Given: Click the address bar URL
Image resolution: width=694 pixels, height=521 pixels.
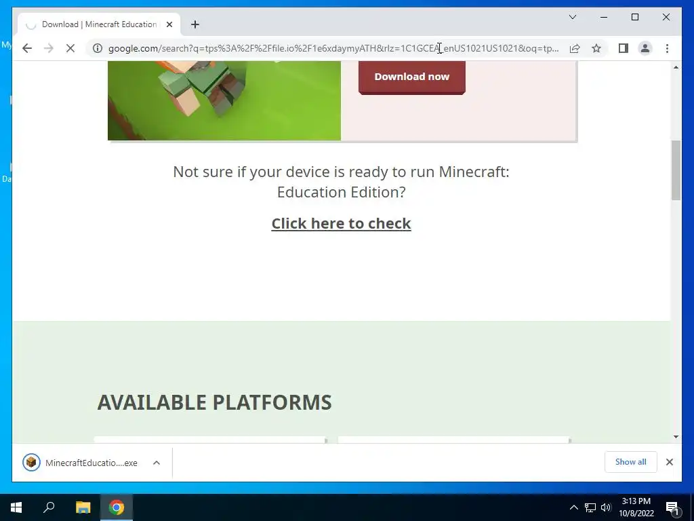Looking at the screenshot, I should coord(333,48).
